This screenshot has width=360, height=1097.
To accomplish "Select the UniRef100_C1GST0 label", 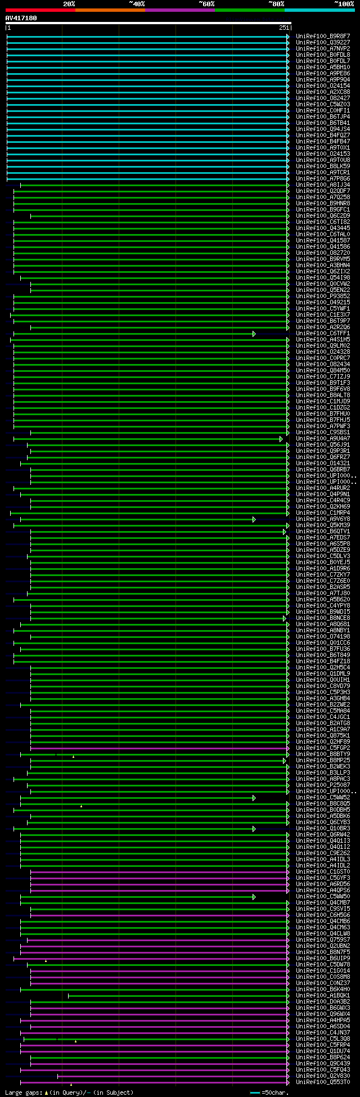I will 323,871.
